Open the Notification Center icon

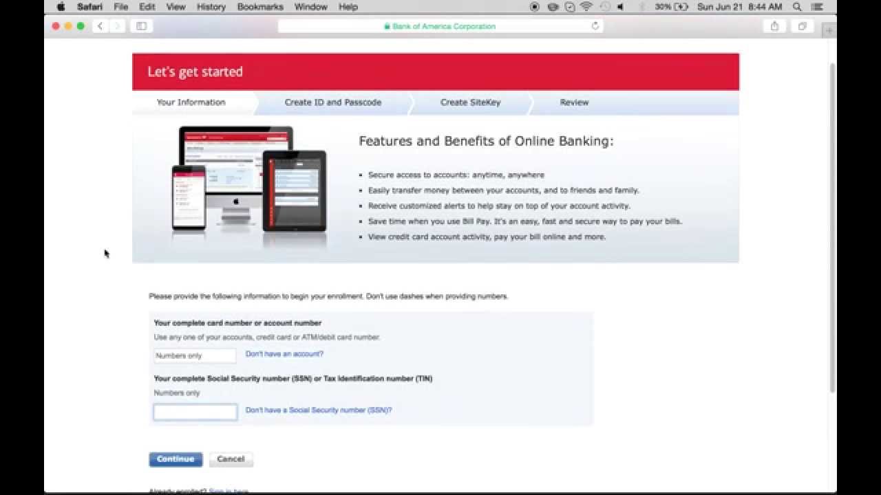pyautogui.click(x=818, y=7)
